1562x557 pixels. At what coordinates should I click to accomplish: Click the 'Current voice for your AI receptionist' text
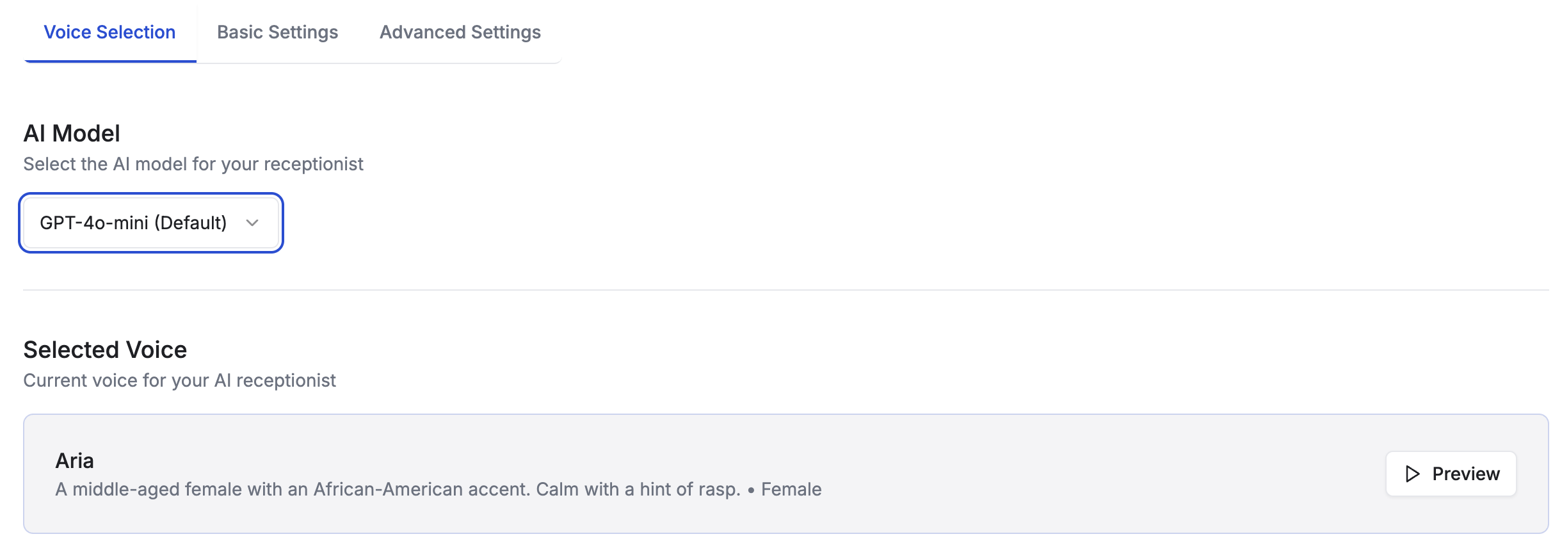tap(179, 380)
